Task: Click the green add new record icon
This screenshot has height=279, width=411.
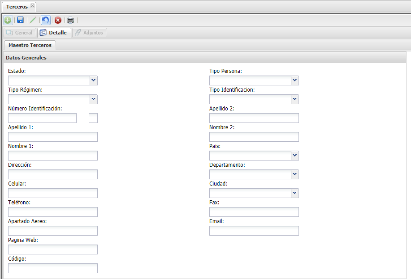Action: pos(8,20)
